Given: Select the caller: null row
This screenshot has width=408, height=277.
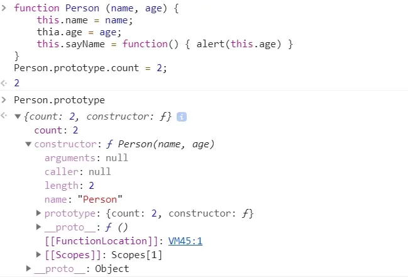Looking at the screenshot, I should [77, 172].
